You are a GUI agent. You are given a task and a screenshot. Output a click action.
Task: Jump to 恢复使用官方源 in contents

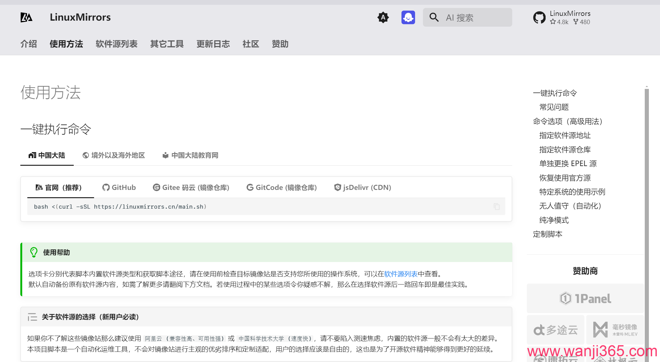[x=565, y=178]
